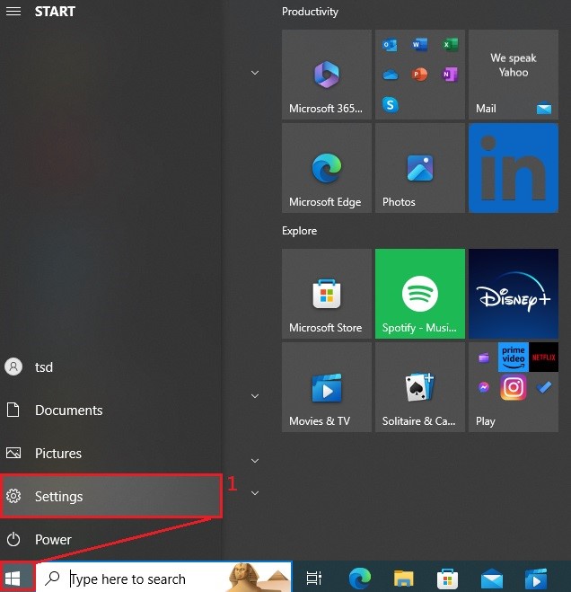Launch the Spotify tile
The image size is (571, 592).
[419, 294]
